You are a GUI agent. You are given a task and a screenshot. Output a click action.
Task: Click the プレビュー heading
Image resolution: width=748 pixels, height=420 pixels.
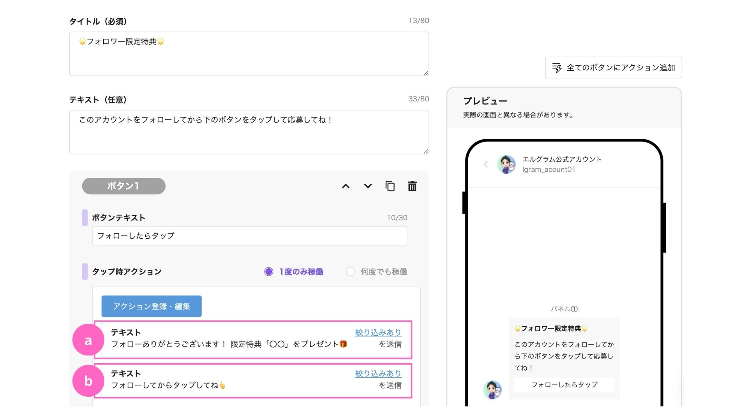pos(485,101)
